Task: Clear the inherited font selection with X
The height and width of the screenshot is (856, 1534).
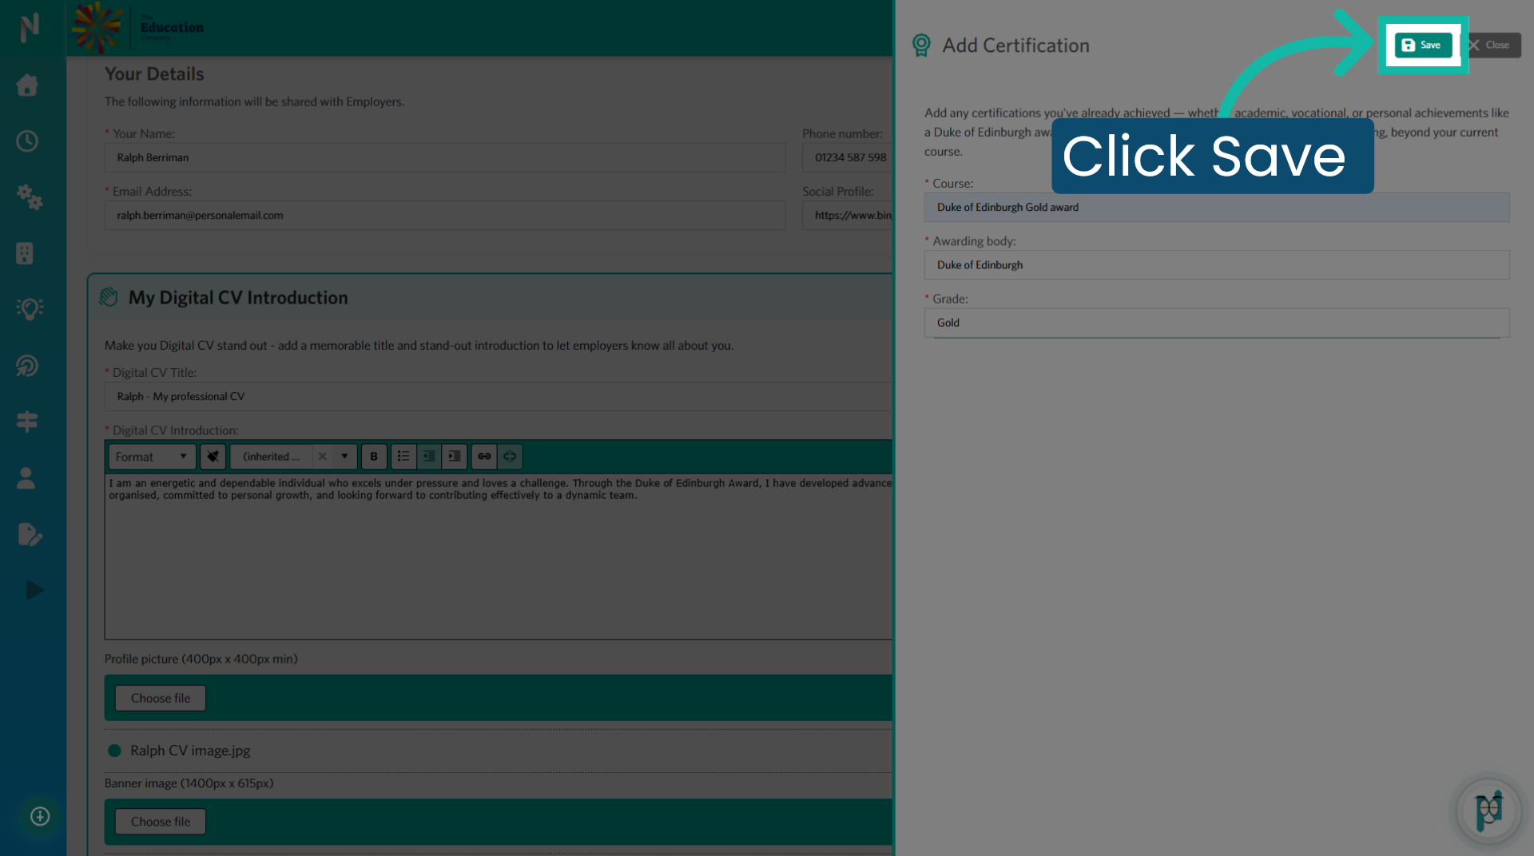Action: (x=322, y=457)
